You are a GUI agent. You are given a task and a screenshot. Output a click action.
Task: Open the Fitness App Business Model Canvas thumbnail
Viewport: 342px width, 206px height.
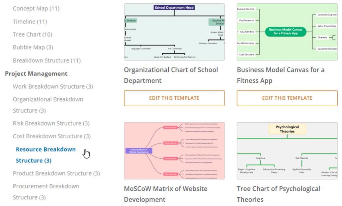[x=287, y=31]
